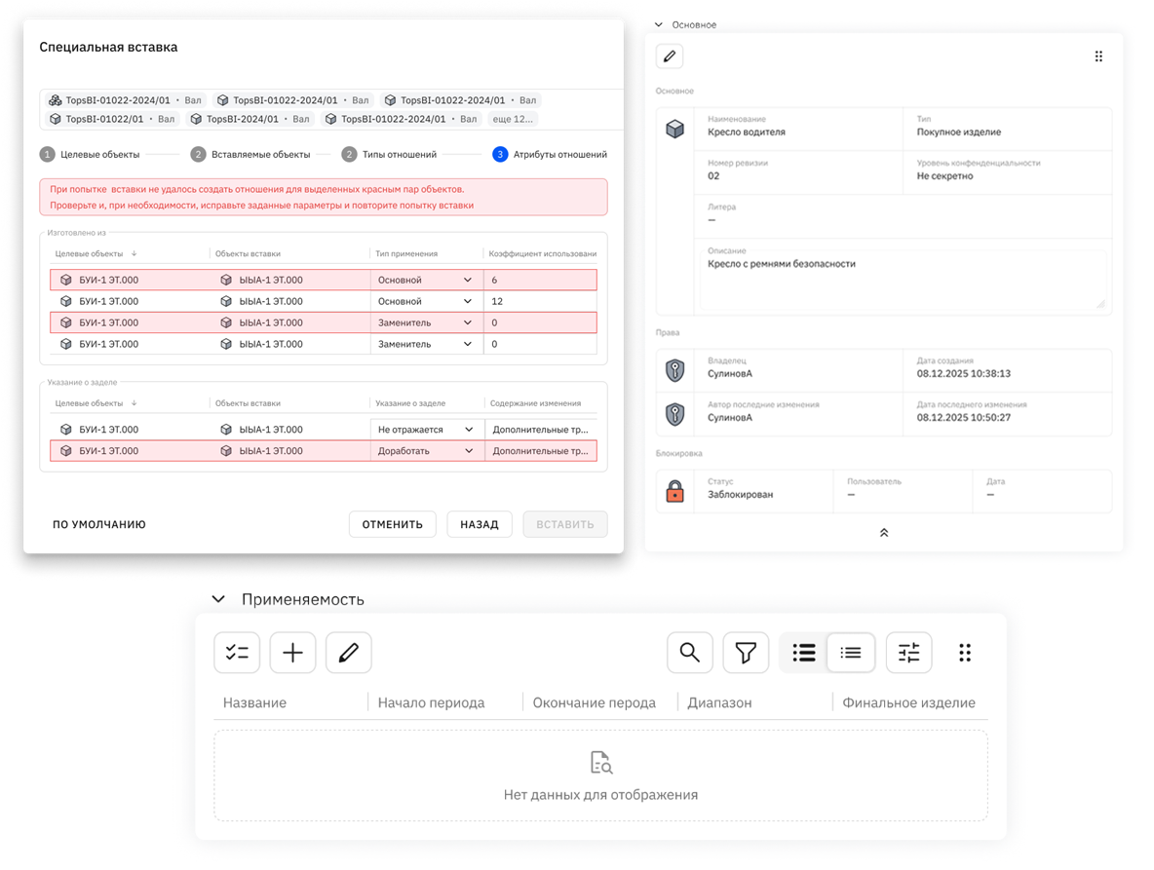Open the dots menu in Основное panel

(x=1098, y=57)
